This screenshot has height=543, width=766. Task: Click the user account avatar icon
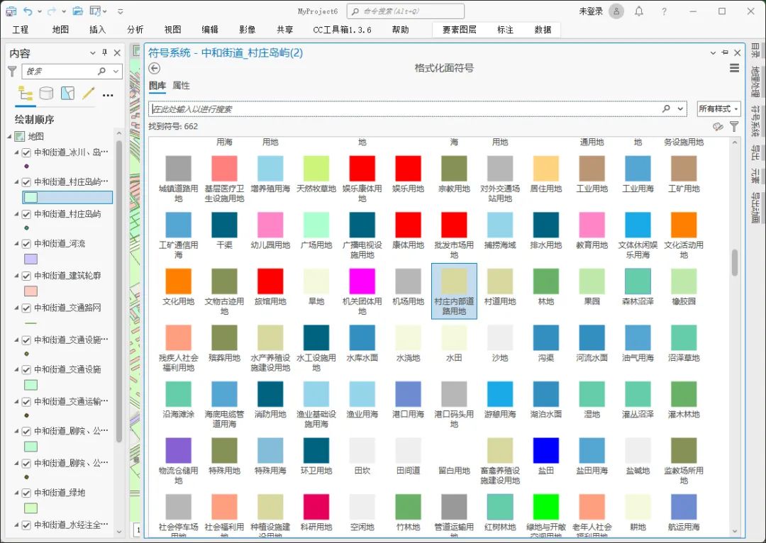[x=616, y=11]
